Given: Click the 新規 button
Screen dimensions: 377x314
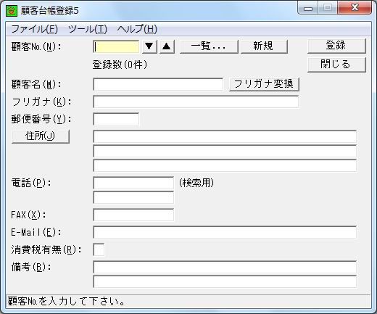Looking at the screenshot, I should tap(264, 46).
